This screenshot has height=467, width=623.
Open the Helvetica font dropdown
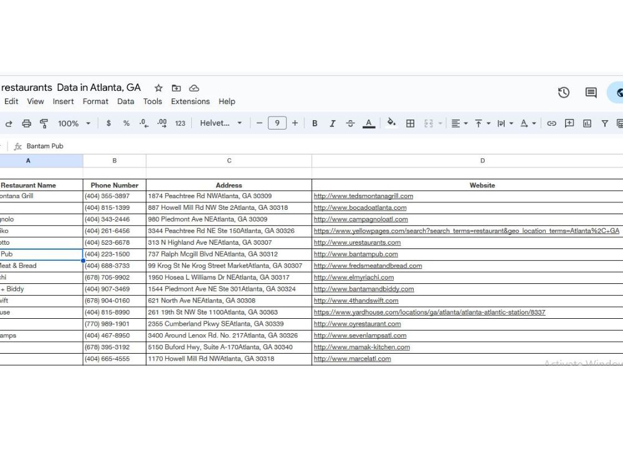click(221, 123)
